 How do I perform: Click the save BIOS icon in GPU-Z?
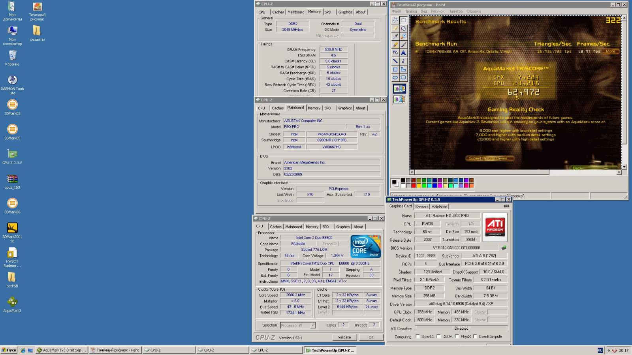504,248
